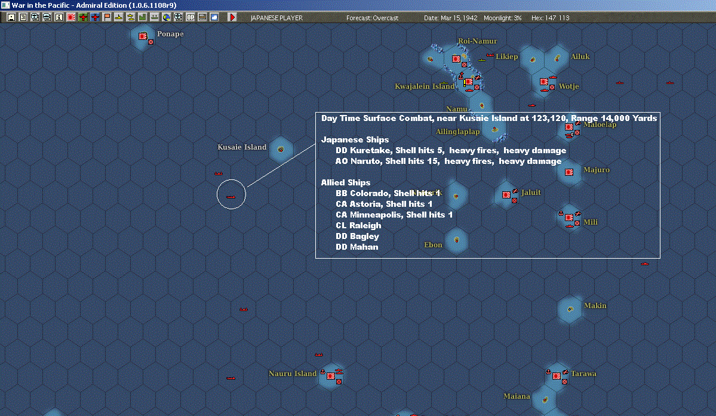Click the Tarawa map label
This screenshot has height=416, width=716.
tap(583, 374)
